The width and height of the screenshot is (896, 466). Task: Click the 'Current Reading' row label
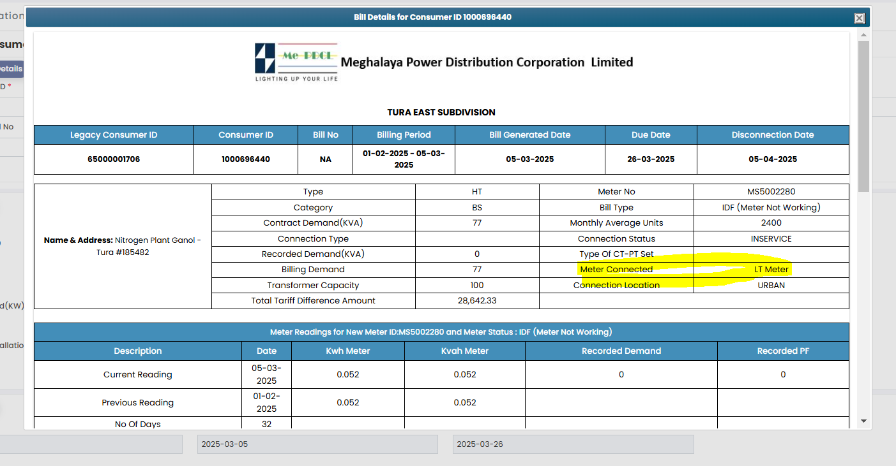138,375
